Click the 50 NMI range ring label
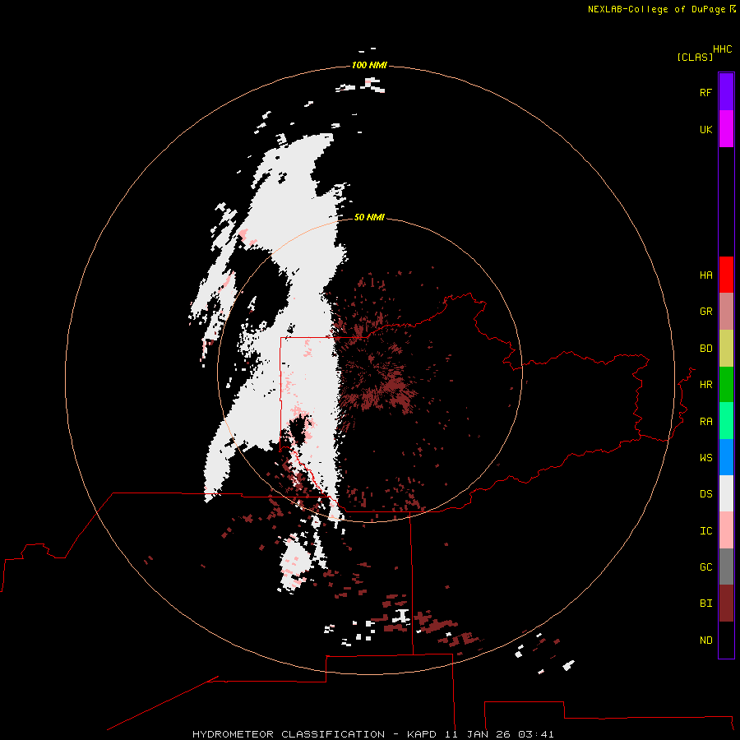The width and height of the screenshot is (740, 740). pyautogui.click(x=369, y=217)
